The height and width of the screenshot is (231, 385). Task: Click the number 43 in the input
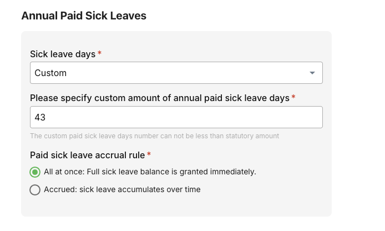pos(40,117)
